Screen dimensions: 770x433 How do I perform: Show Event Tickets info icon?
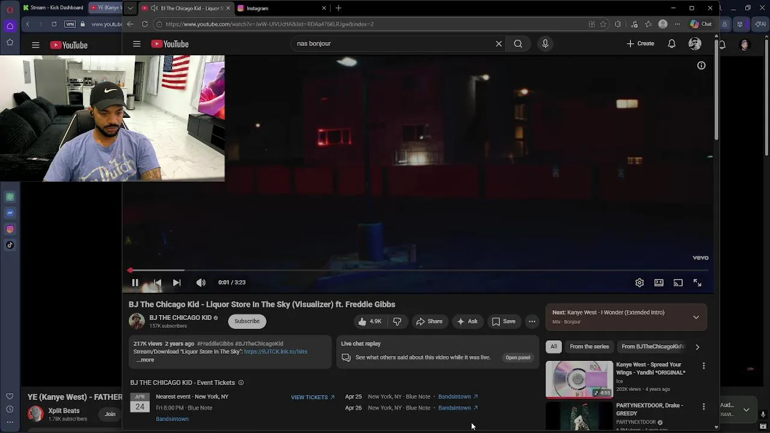[x=241, y=382]
